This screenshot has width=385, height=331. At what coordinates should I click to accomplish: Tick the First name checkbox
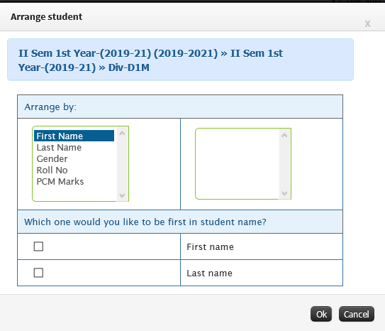pos(38,246)
